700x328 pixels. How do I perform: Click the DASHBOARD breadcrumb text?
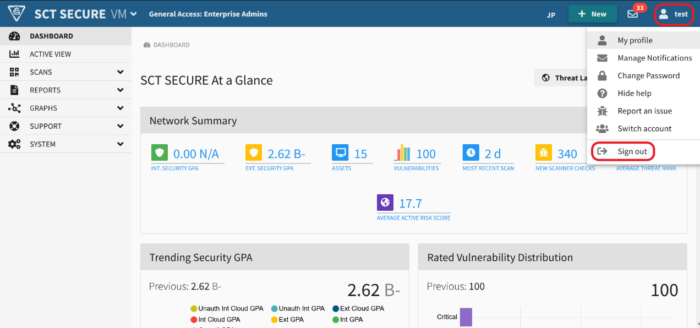(x=172, y=45)
